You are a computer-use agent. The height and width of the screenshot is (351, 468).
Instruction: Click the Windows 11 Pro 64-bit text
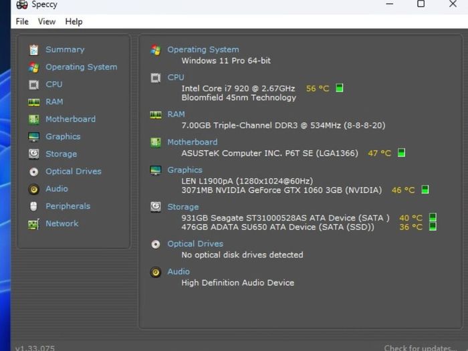226,61
